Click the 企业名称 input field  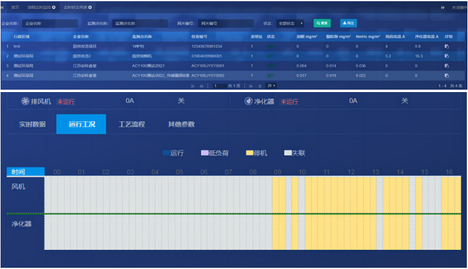(50, 23)
